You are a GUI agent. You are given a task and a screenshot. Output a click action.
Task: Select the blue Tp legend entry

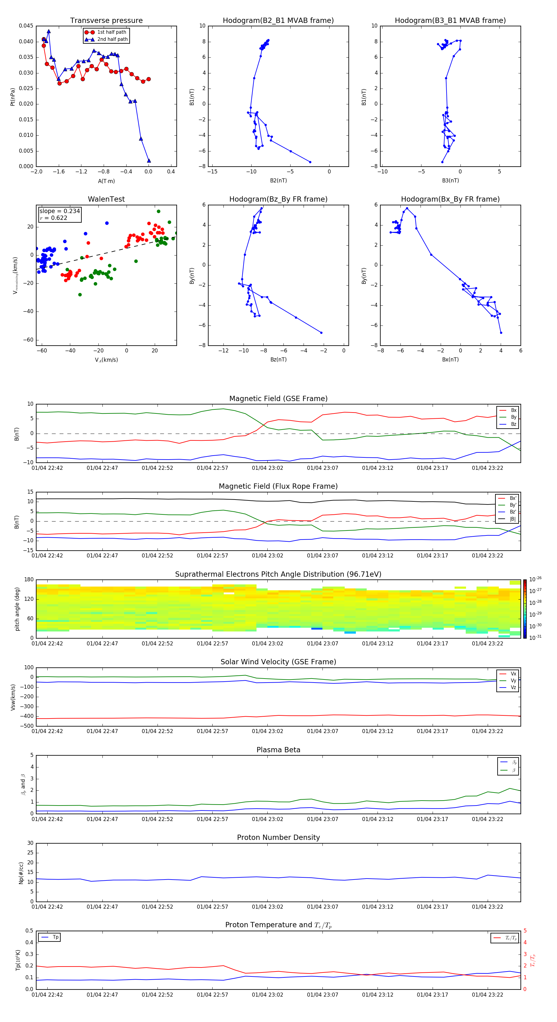pos(50,937)
